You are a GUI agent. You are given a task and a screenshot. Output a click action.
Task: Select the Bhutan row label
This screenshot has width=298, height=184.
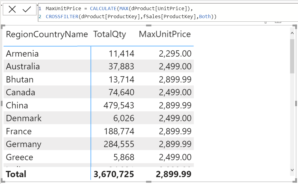click(x=20, y=79)
